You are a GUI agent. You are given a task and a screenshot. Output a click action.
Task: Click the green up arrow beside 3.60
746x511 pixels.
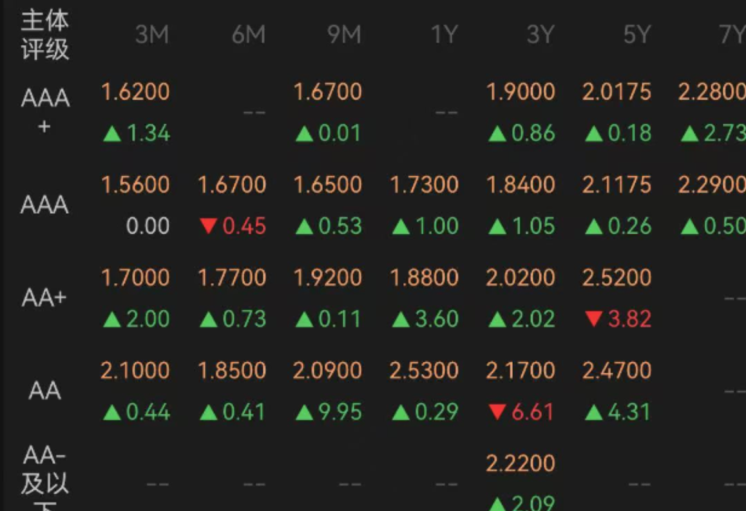pos(401,319)
